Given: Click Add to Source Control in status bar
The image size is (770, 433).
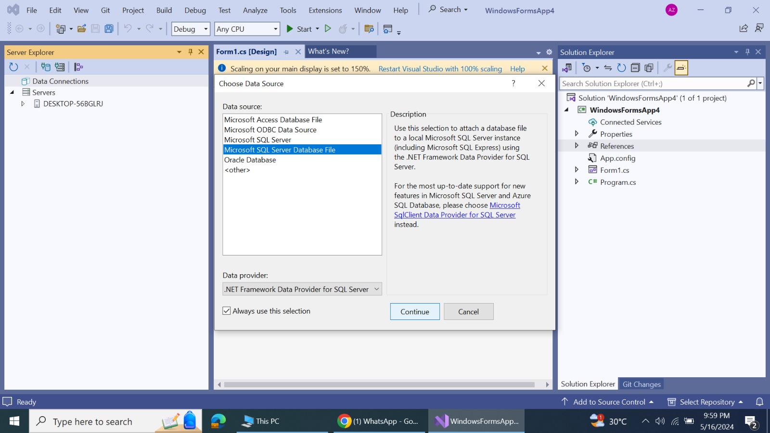Looking at the screenshot, I should tap(607, 402).
